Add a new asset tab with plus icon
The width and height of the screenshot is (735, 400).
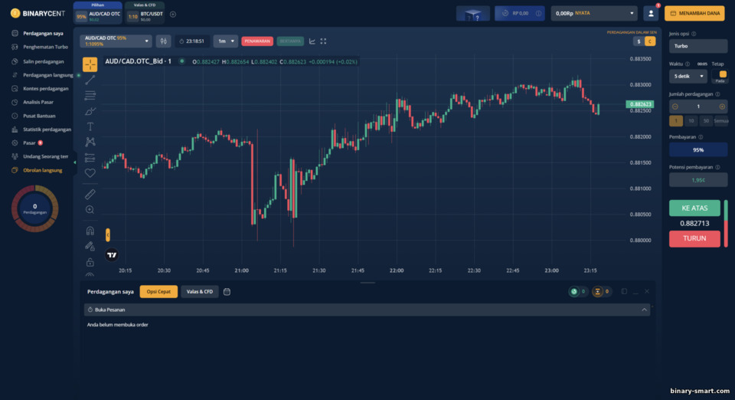pos(173,15)
